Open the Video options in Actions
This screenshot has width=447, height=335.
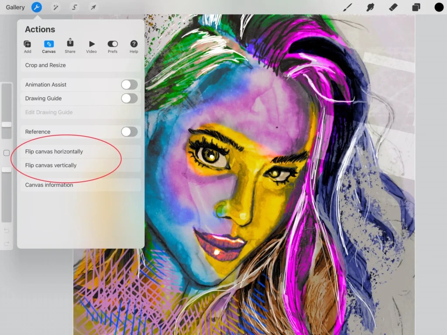91,45
